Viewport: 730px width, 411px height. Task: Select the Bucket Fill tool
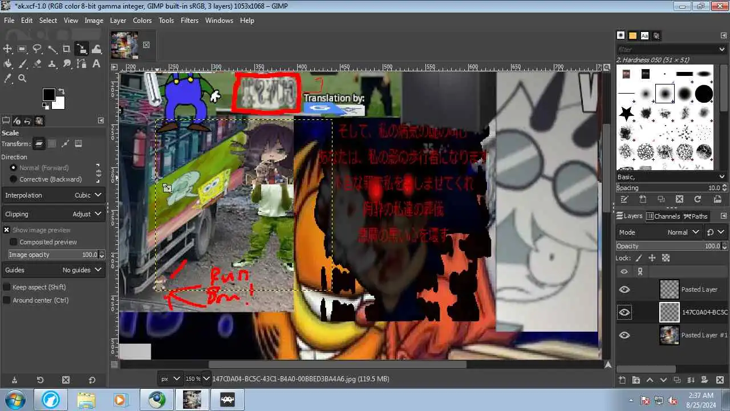point(8,64)
